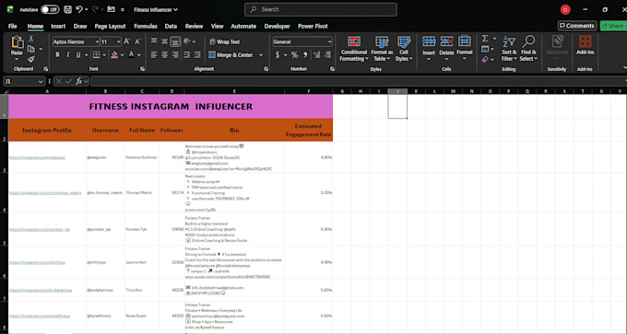627x334 pixels.
Task: Open the Yonatan Tyk row Instagram profile link
Action: (x=40, y=229)
